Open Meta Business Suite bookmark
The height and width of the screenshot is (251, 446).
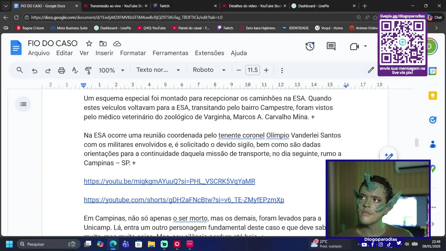click(69, 28)
